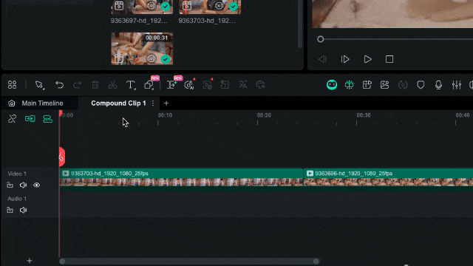This screenshot has width=473, height=266.
Task: Click the Video 1 track label
Action: click(17, 174)
